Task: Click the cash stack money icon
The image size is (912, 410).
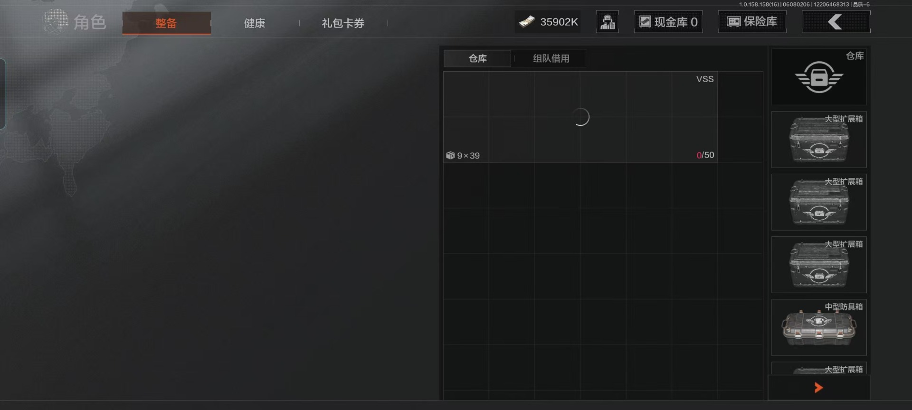Action: [527, 22]
